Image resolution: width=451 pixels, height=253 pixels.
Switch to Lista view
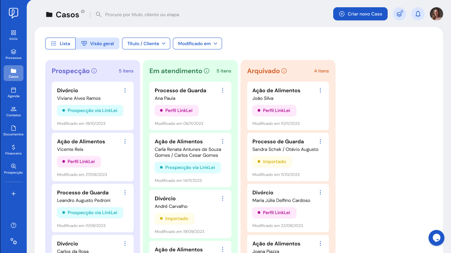click(x=60, y=43)
